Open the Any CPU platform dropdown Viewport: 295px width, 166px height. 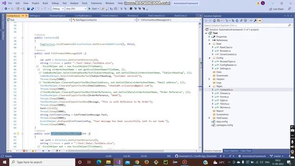click(76, 9)
